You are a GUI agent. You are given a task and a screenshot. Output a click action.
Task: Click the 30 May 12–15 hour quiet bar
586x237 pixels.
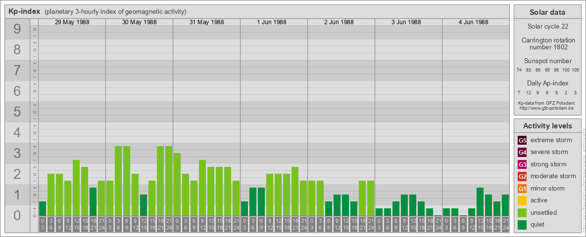(144, 205)
